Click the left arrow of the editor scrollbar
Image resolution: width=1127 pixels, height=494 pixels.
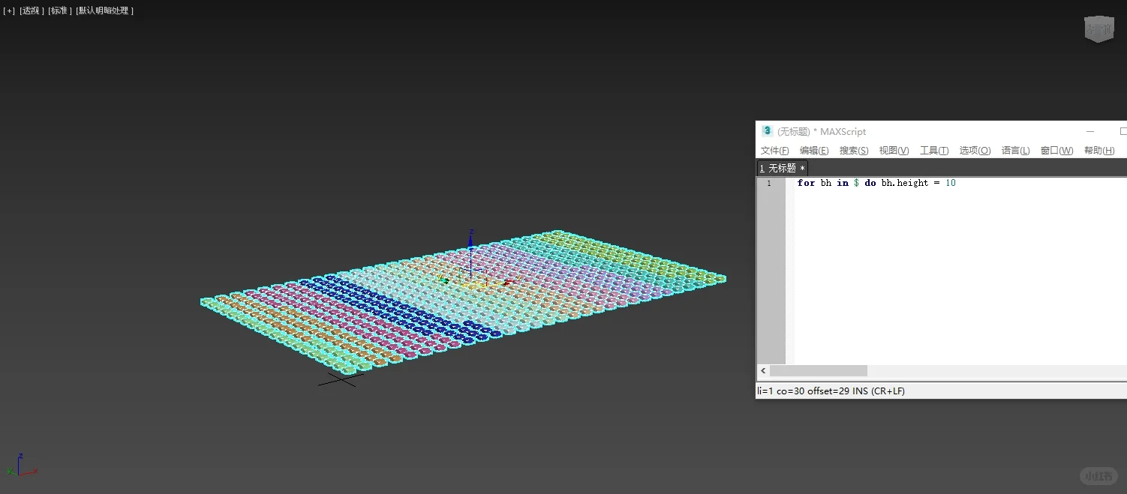pyautogui.click(x=763, y=370)
